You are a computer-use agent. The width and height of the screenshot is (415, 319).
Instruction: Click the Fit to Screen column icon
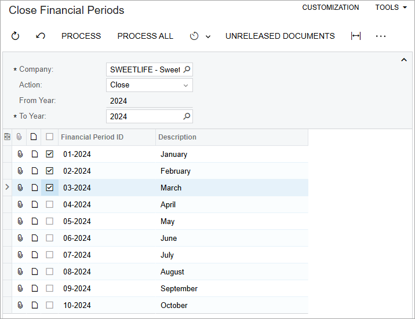356,36
